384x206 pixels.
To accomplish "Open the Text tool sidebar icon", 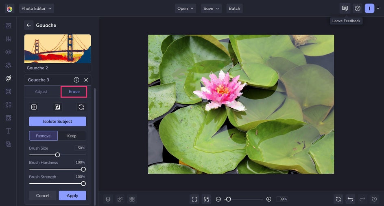I will 8,131.
